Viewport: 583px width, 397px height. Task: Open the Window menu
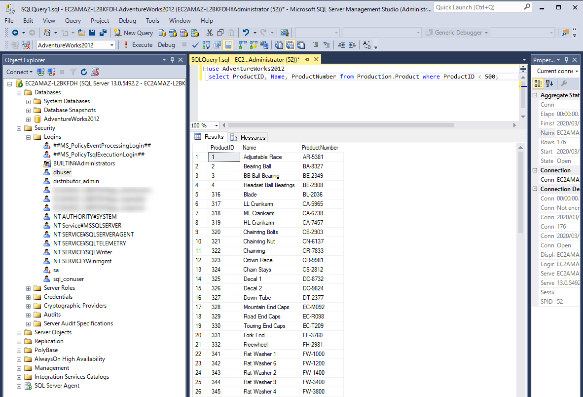pos(180,21)
